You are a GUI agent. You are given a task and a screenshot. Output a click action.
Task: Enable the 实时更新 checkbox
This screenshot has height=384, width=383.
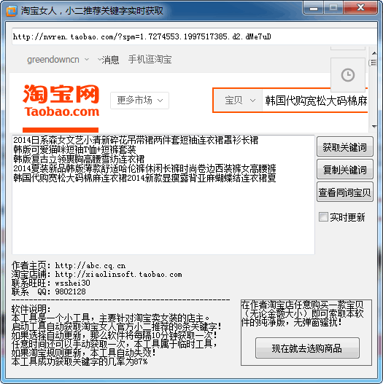coord(323,216)
